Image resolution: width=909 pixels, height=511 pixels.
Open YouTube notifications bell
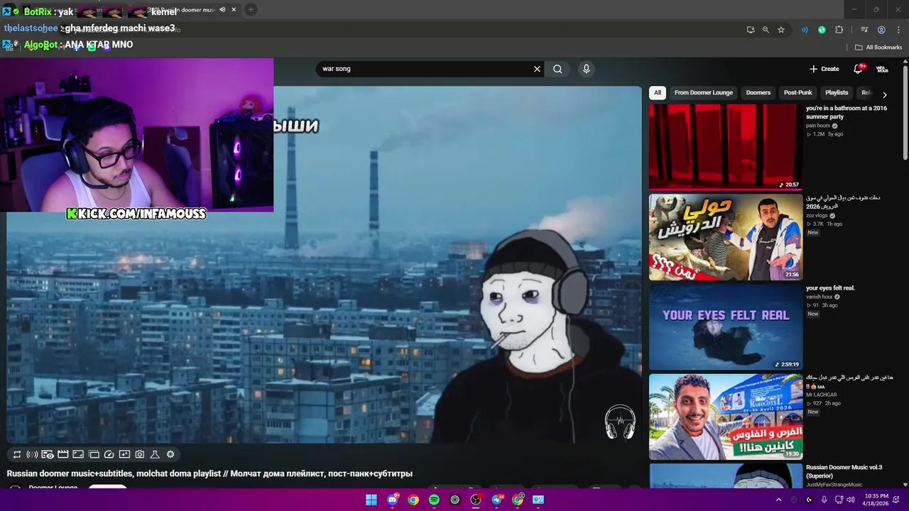pos(858,69)
